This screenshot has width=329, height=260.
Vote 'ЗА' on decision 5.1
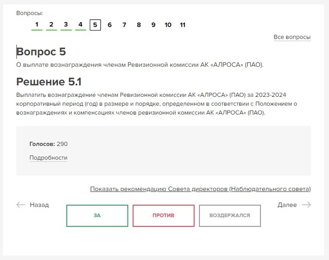coord(97,216)
